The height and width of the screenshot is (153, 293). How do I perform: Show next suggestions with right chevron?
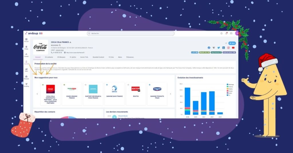(171, 94)
